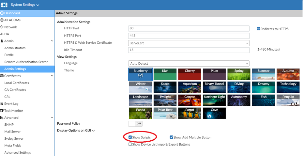Screen dimensions: 303x156
Task: Click the checkmark icon on the Blueberry theme
Action: click(141, 75)
